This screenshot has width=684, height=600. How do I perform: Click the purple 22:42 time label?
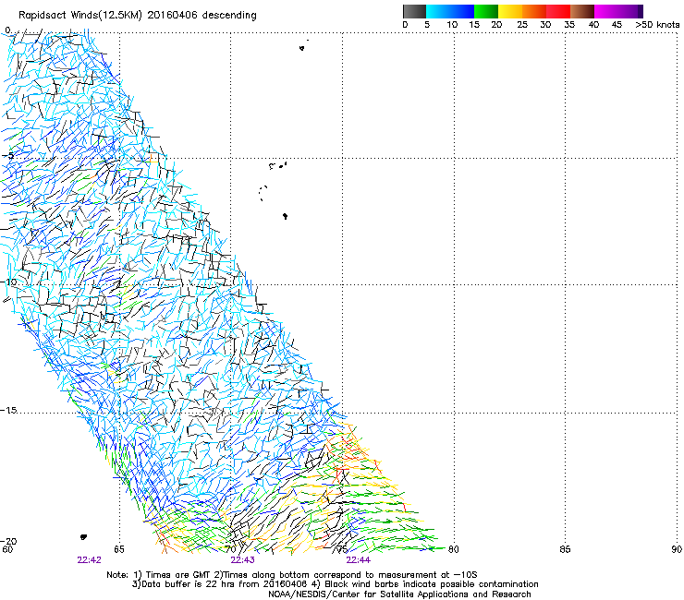(x=89, y=560)
